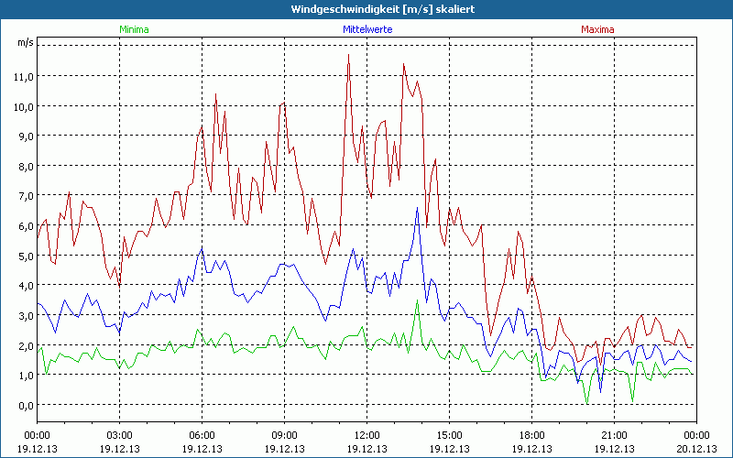
Task: Click the 18:00 time axis label
Action: pos(532,436)
